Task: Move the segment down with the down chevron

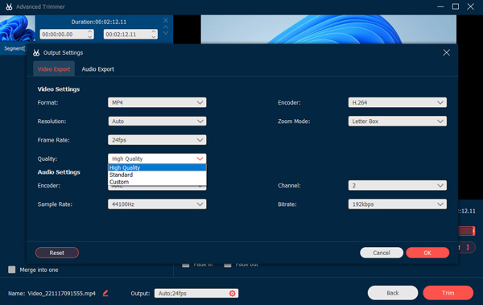Action: [166, 33]
